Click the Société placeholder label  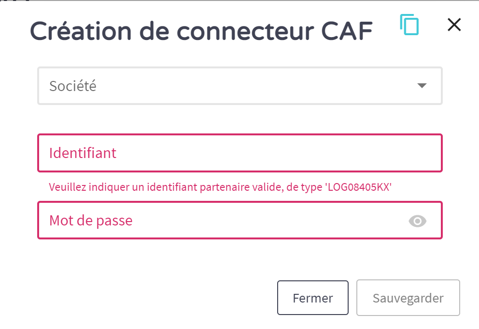(73, 86)
